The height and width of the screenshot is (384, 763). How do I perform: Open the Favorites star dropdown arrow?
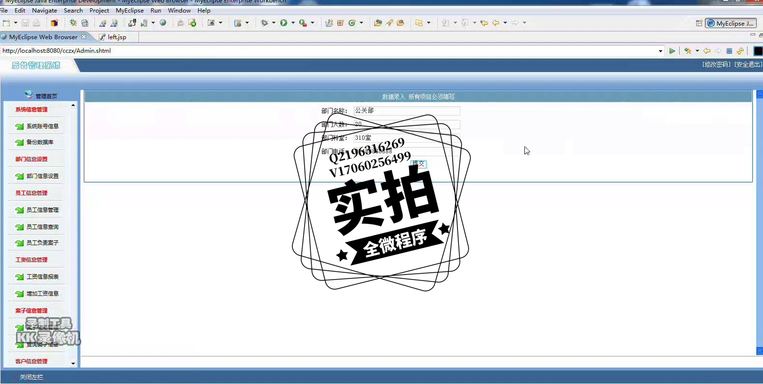[x=697, y=51]
